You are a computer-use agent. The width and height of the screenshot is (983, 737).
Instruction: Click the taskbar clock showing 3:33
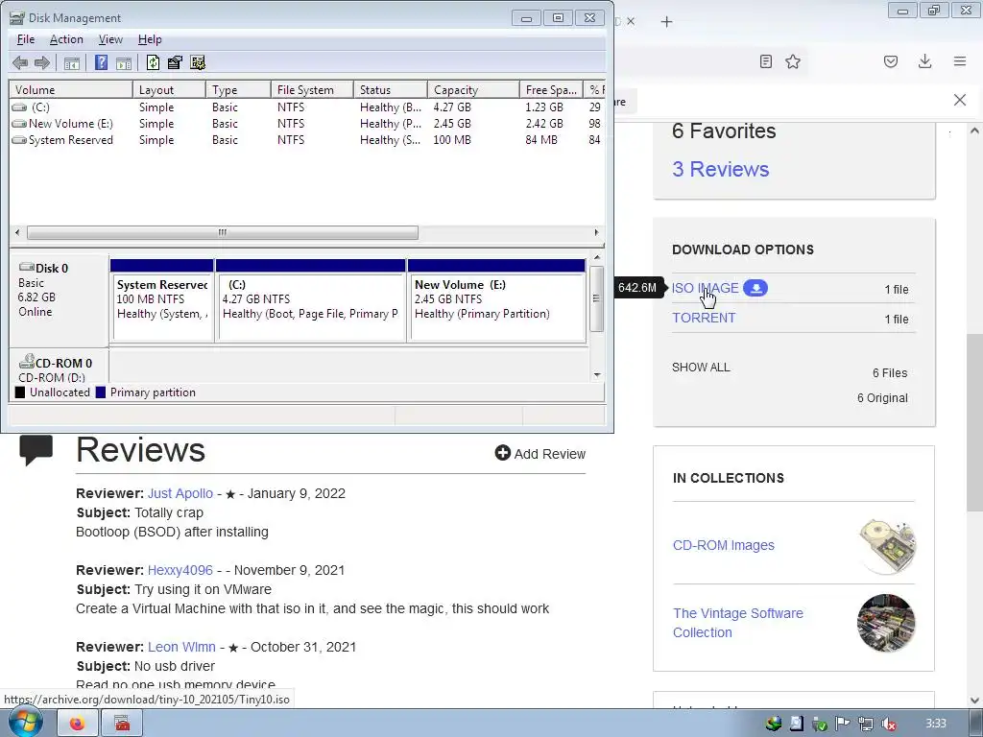pos(935,724)
